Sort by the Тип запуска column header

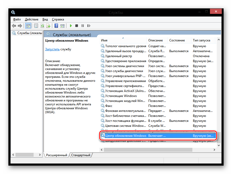[201, 40]
